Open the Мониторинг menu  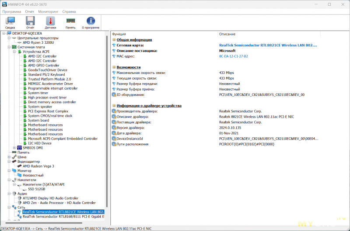coord(48,12)
